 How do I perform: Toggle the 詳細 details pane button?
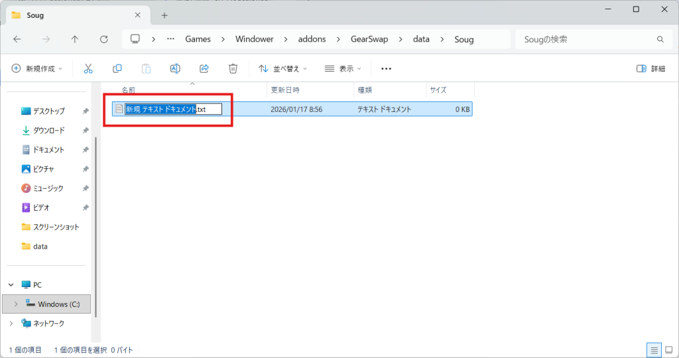click(x=650, y=68)
